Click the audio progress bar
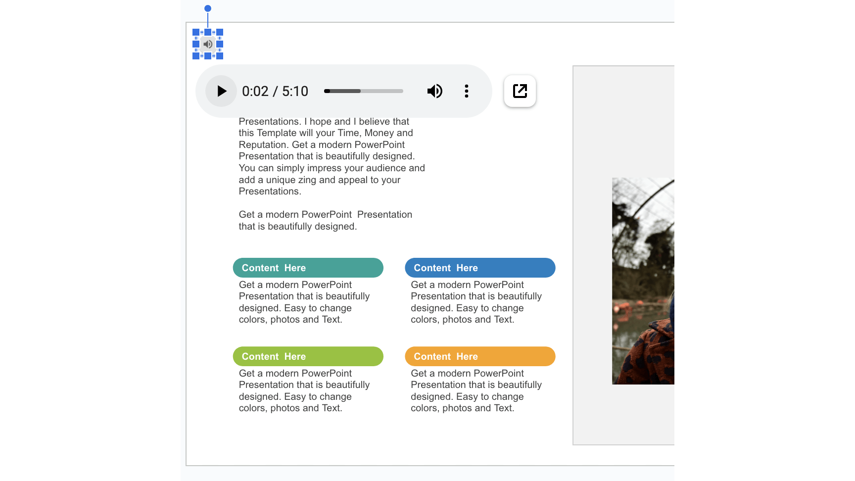The image size is (855, 481). tap(364, 91)
